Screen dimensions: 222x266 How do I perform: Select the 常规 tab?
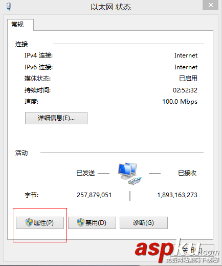coord(17,25)
